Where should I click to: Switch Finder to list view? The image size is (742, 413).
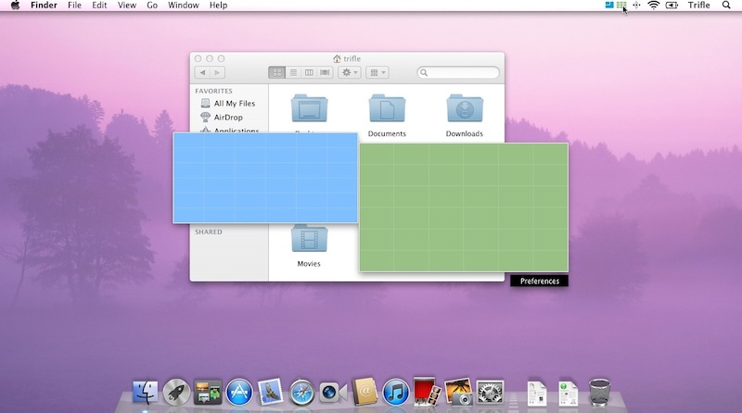click(x=293, y=72)
